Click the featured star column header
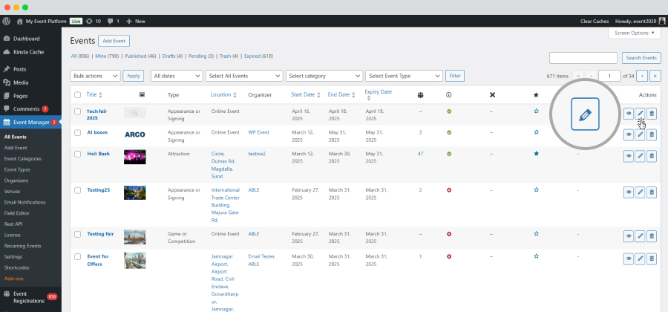Viewport: 668px width, 312px height. coord(537,94)
